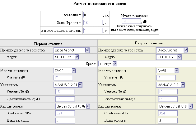Click first station antenna Усиление dB field
This screenshot has width=196, height=125.
pos(63,78)
